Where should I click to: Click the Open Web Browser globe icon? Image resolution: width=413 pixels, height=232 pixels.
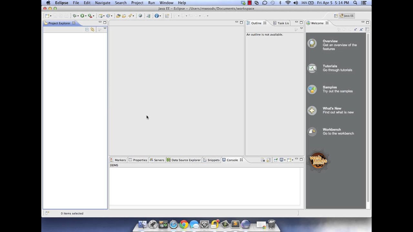pyautogui.click(x=140, y=16)
